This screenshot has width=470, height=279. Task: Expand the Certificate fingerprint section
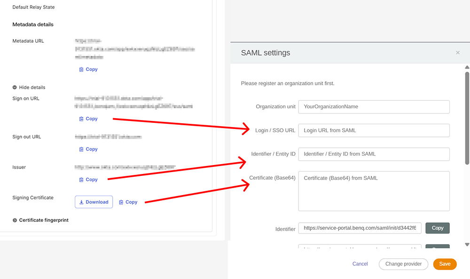(x=40, y=220)
